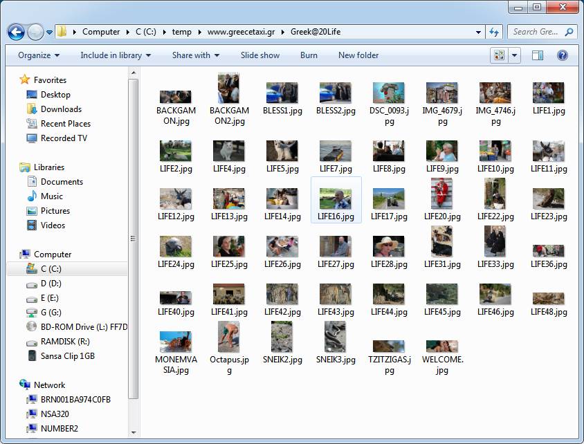Screen dimensions: 584x444
Task: Open the Pictures library
Action: (55, 211)
